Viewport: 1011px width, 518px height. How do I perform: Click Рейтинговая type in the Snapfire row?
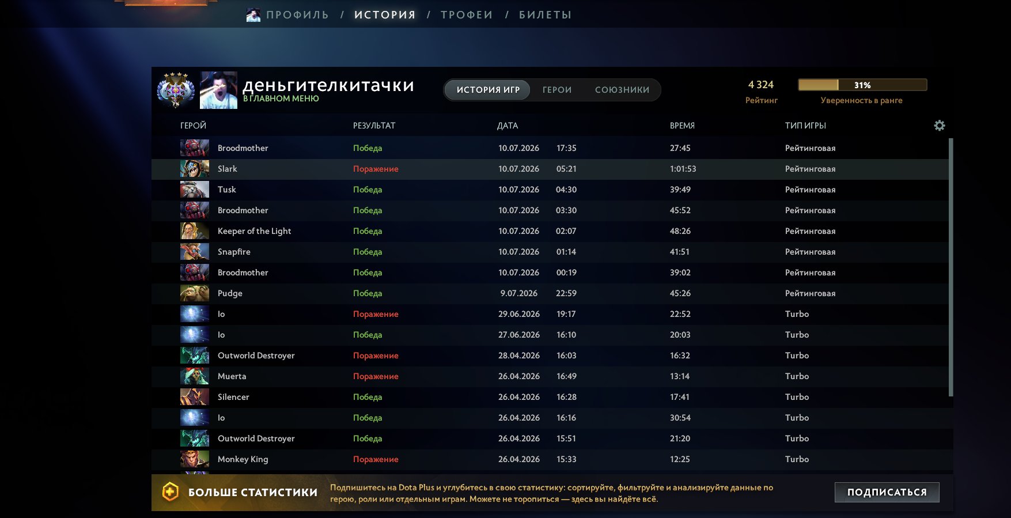pos(810,252)
